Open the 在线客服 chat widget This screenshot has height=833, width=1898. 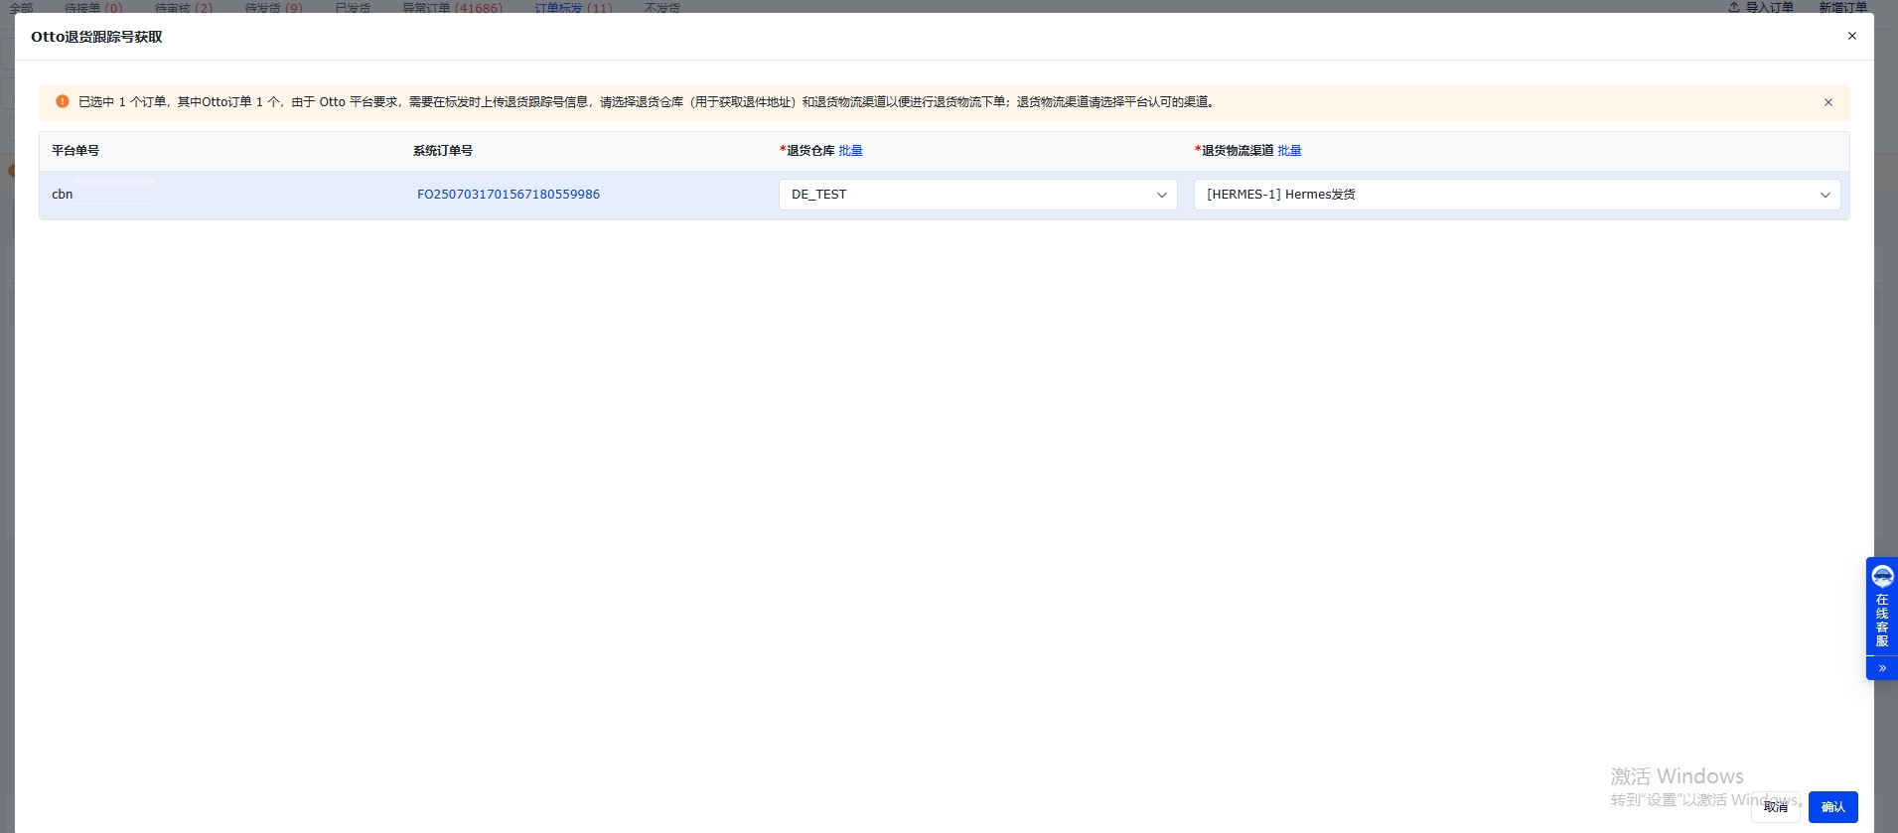coord(1882,607)
